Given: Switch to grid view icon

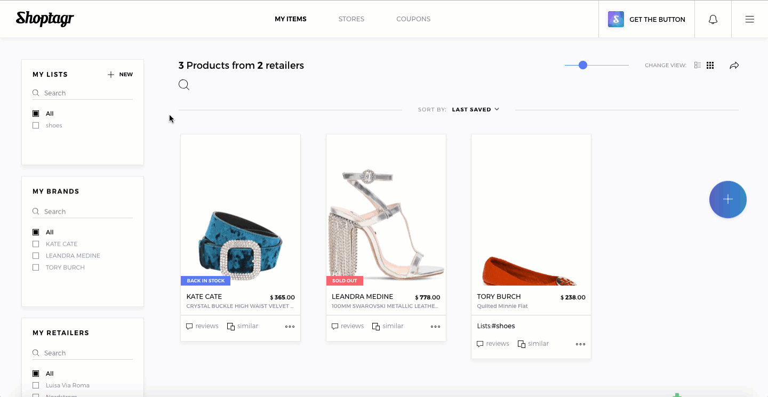Looking at the screenshot, I should click(710, 65).
